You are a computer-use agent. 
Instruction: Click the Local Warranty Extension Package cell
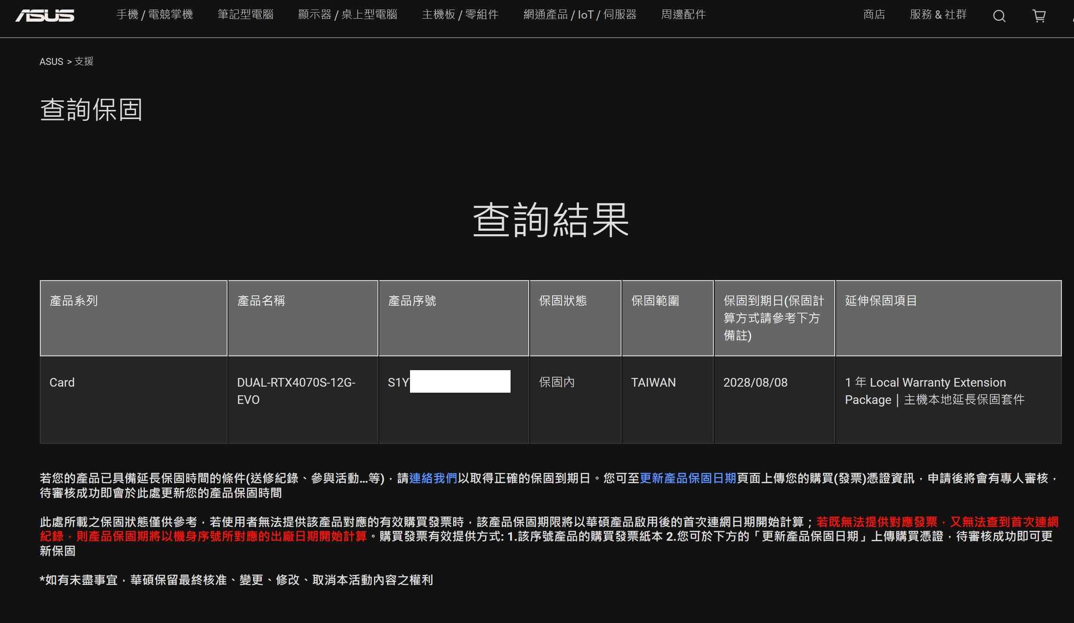tap(934, 391)
